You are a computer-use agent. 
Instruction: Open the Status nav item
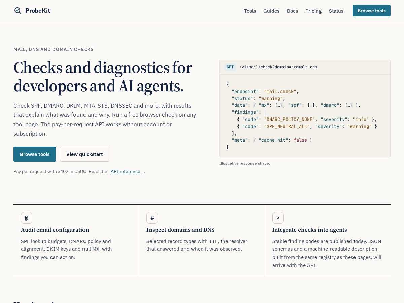[336, 11]
